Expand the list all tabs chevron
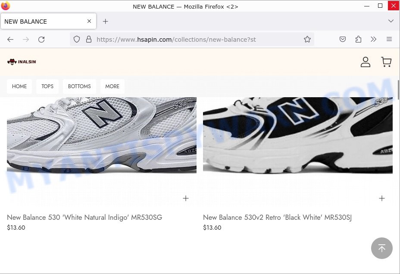This screenshot has height=274, width=400. 391,21
